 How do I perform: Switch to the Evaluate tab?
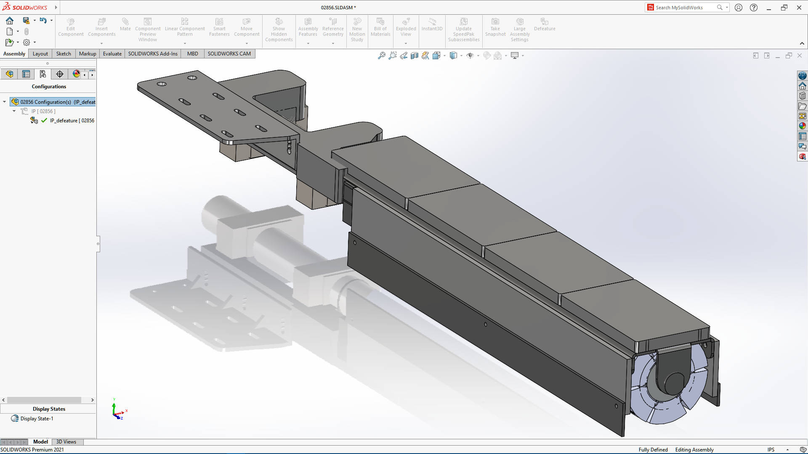click(x=112, y=53)
